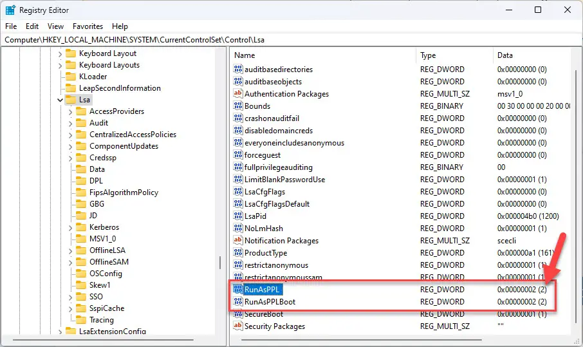
Task: Click the Bounds binary value icon
Action: 238,106
